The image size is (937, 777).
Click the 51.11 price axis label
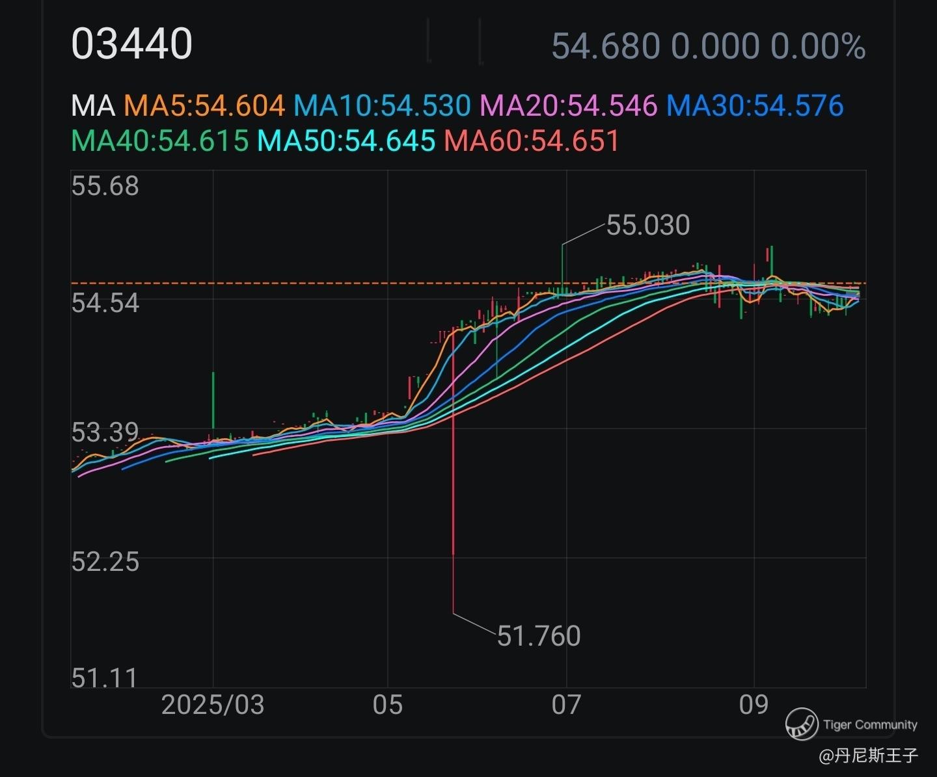(105, 678)
